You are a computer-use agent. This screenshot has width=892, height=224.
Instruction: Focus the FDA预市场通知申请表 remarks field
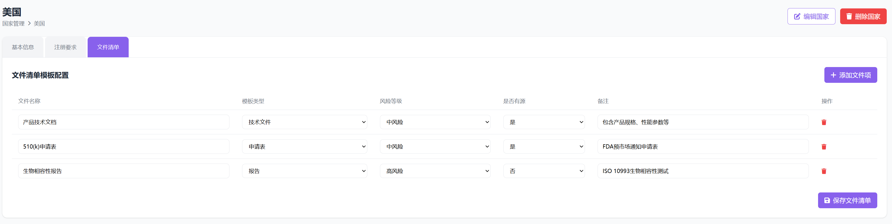coord(703,147)
